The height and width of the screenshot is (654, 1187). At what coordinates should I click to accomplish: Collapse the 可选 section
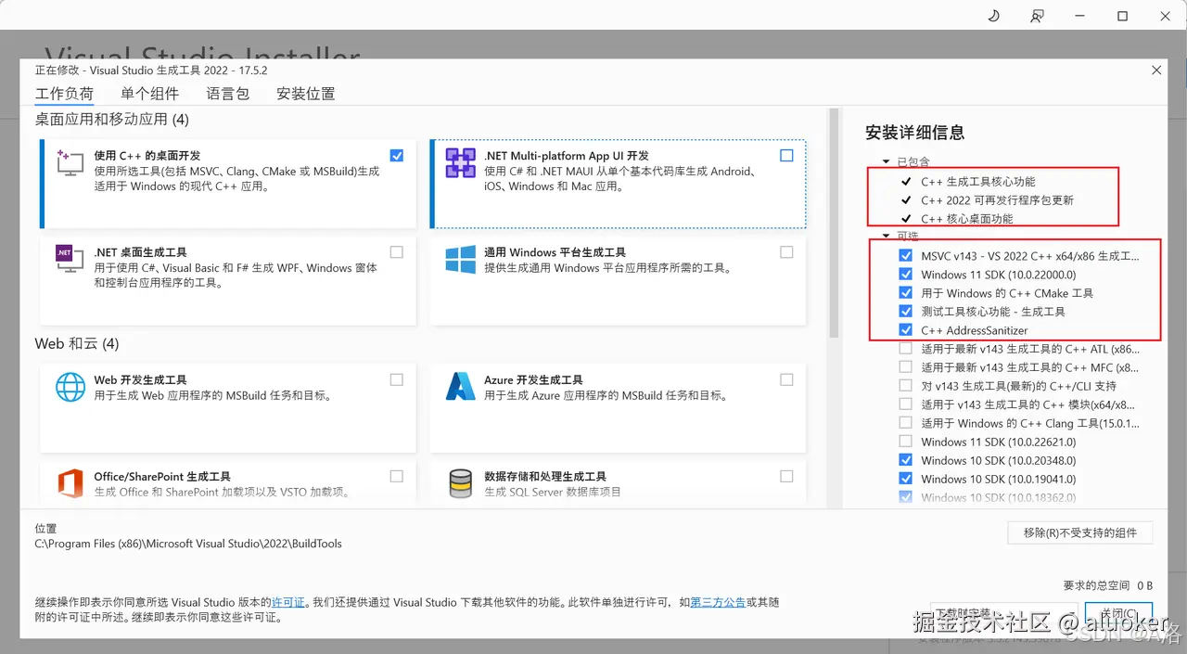point(887,236)
